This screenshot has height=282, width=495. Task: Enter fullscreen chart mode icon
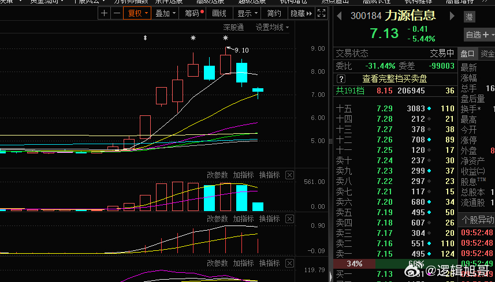pos(320,13)
